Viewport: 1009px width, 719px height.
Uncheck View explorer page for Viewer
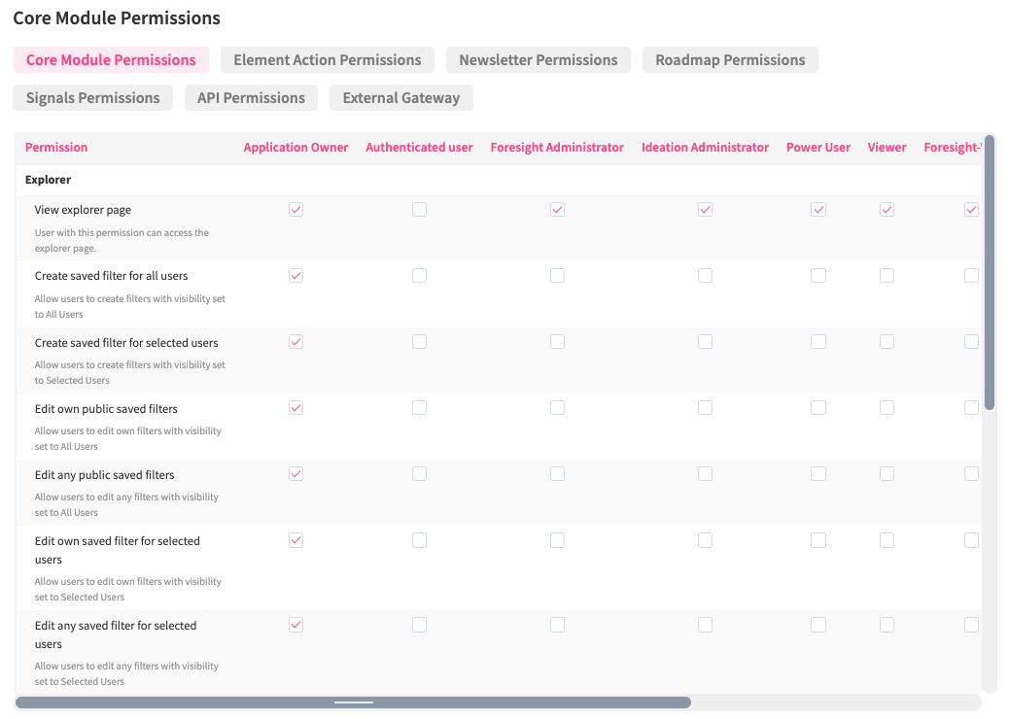[887, 210]
